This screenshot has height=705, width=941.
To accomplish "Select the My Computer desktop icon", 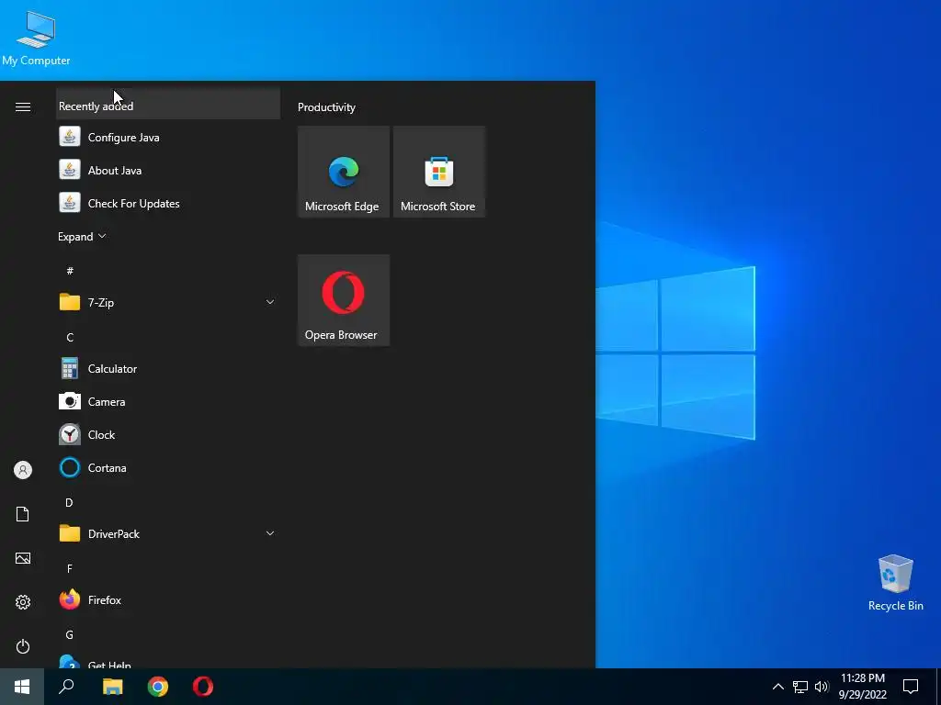I will (36, 38).
